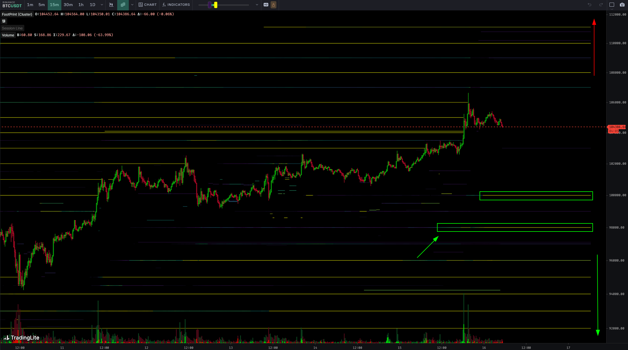Toggle the orange lock button

(x=273, y=5)
